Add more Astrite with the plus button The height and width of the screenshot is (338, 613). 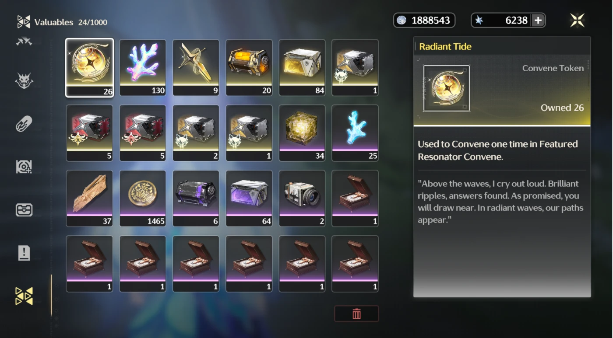(x=538, y=20)
